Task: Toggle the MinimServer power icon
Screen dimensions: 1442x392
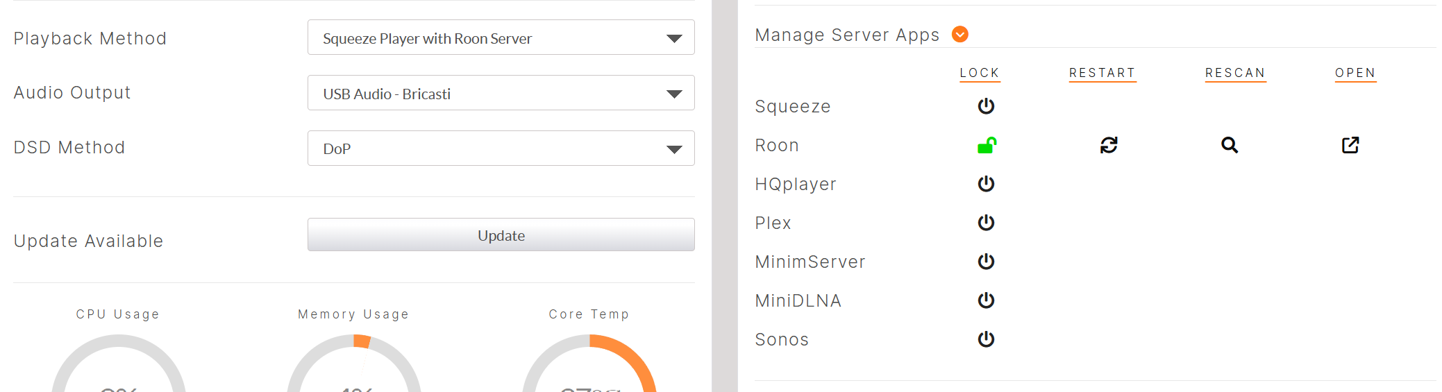Action: tap(986, 262)
